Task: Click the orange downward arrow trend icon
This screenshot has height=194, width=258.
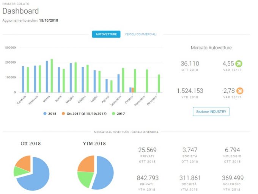Action: coord(240,91)
